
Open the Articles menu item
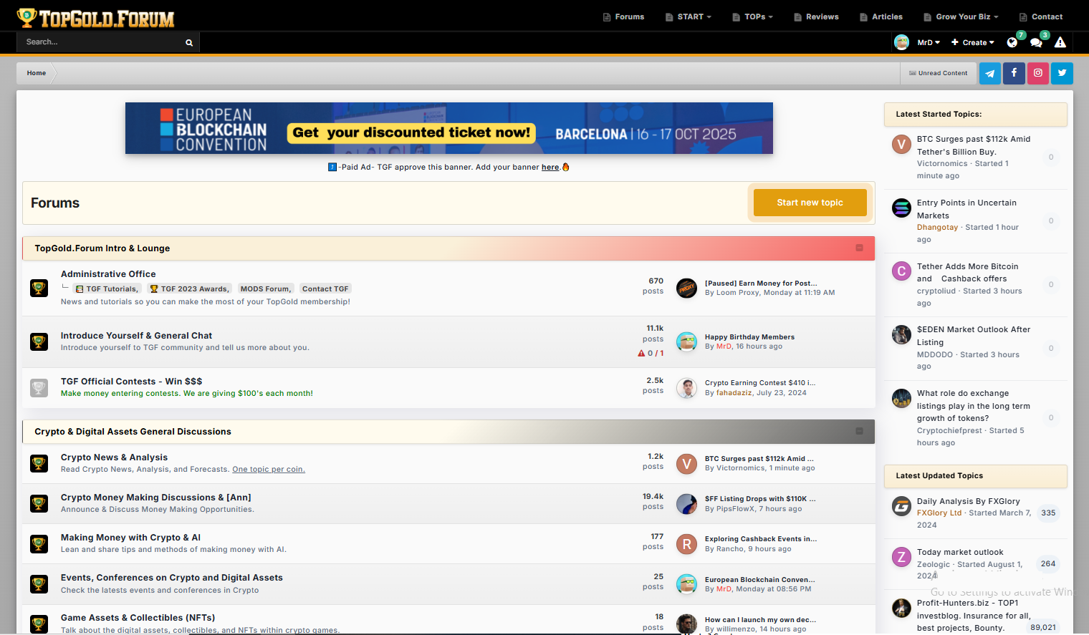pyautogui.click(x=881, y=16)
